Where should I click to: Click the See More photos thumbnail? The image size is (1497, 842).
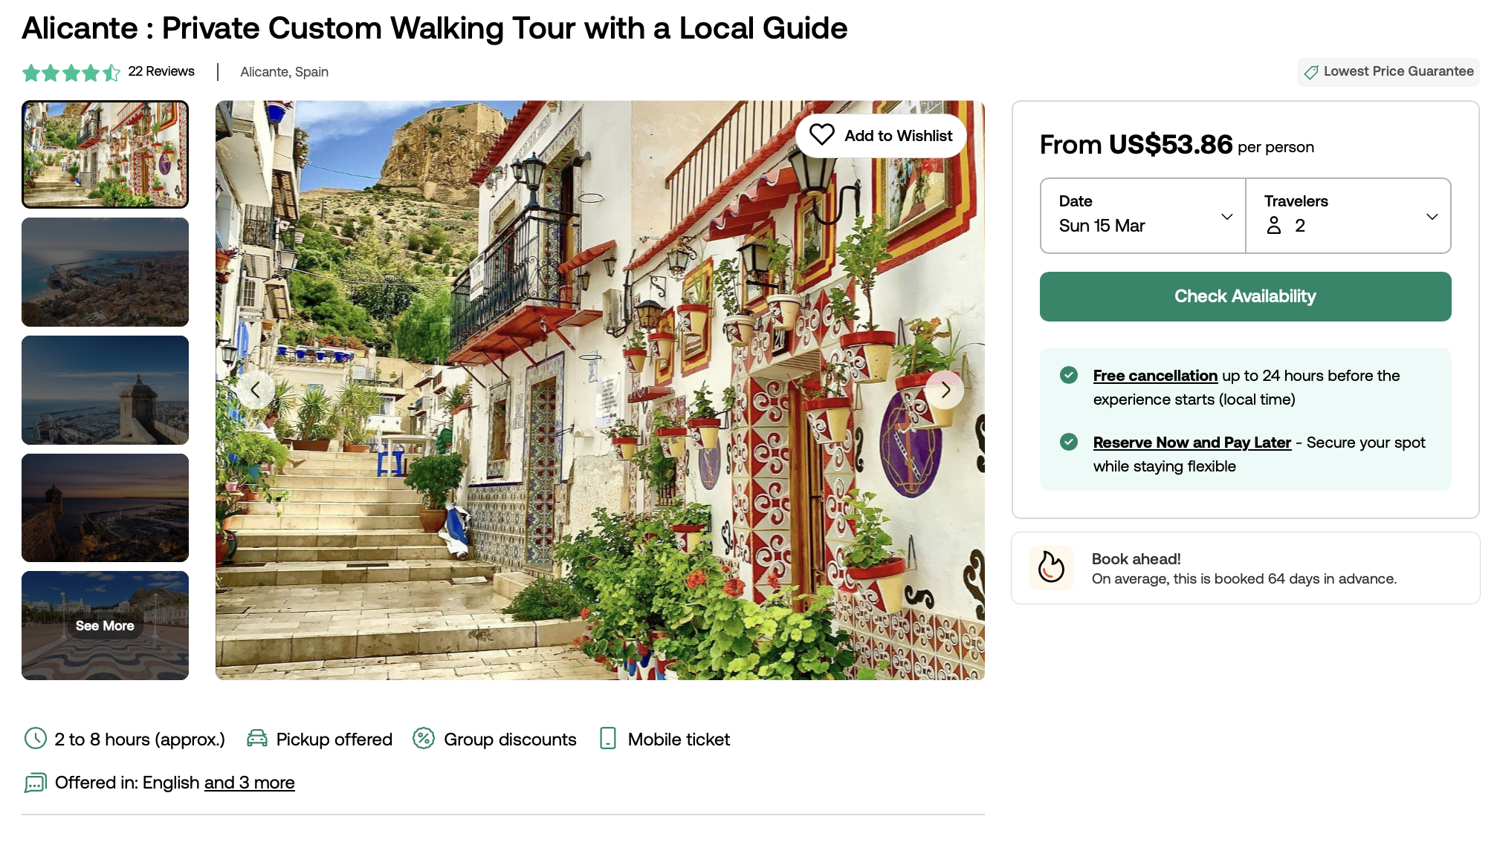point(105,626)
